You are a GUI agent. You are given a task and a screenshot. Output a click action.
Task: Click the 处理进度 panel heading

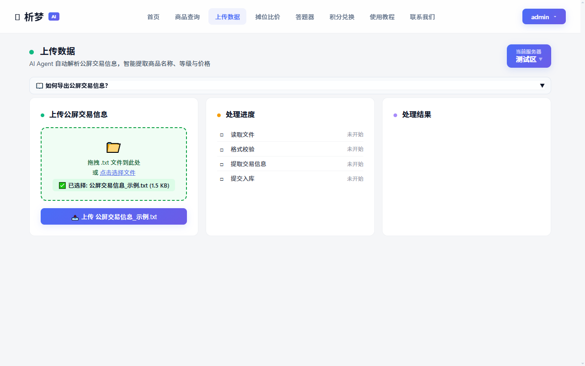tap(240, 114)
